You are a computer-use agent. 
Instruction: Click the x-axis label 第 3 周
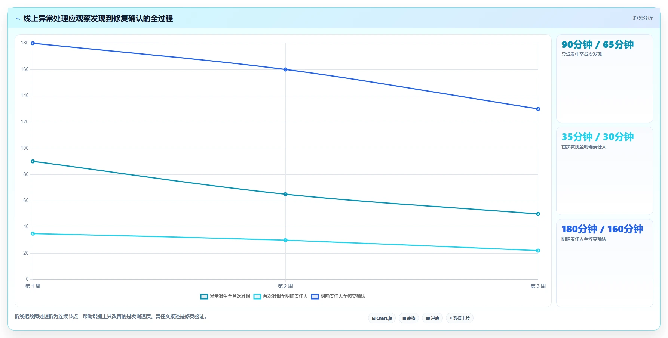coord(538,286)
